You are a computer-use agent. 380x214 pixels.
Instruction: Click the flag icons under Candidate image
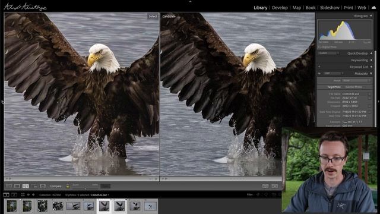coord(165,179)
